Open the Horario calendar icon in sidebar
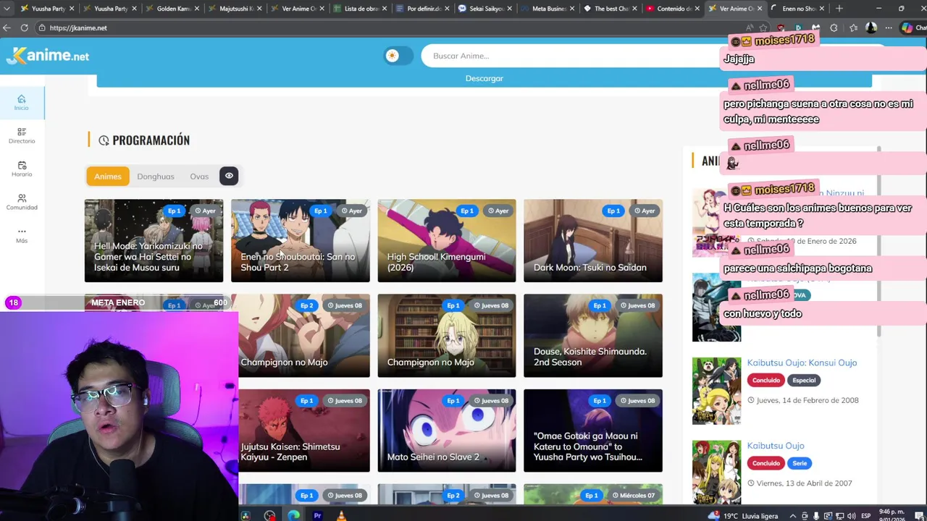Image resolution: width=927 pixels, height=521 pixels. click(x=22, y=169)
